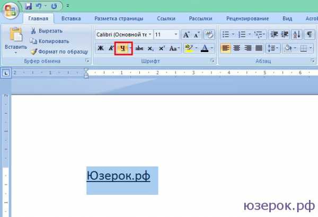Click Копировать to copy

coord(50,41)
